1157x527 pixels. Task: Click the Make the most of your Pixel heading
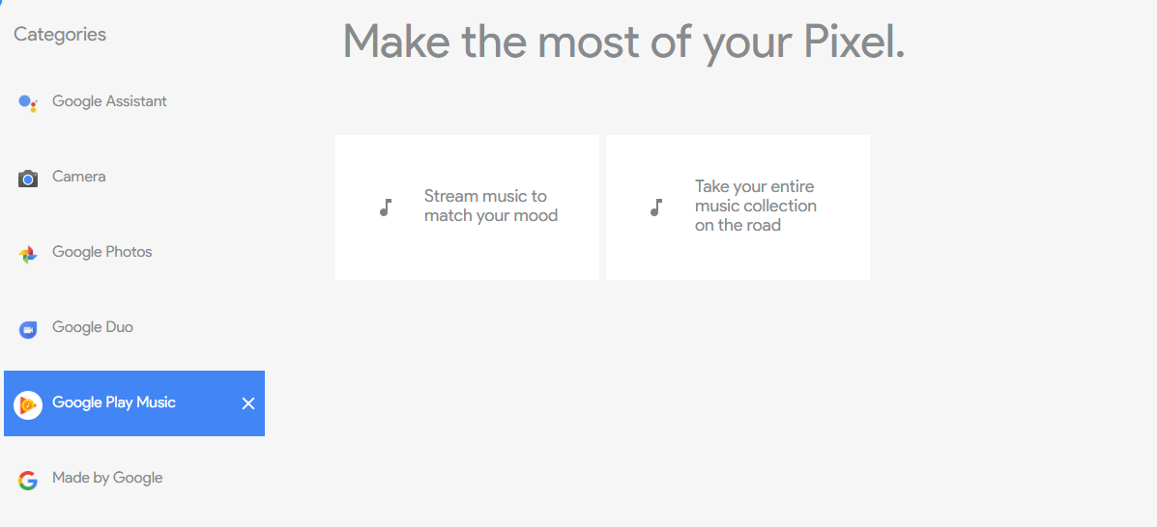623,42
